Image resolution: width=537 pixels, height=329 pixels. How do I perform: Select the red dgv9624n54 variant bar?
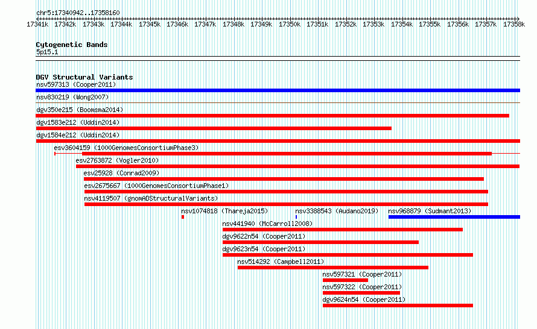(x=398, y=305)
